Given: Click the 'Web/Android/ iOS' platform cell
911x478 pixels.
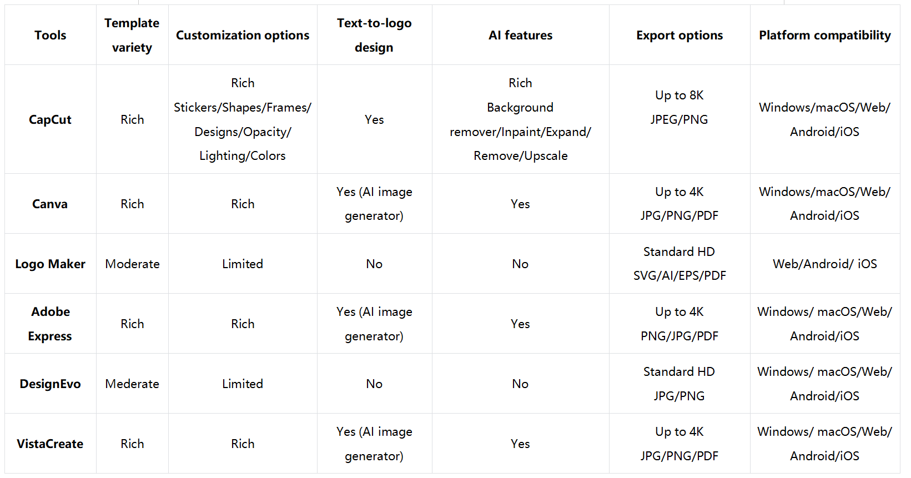Looking at the screenshot, I should (824, 264).
